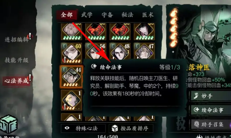Select the pink round creature card
The height and width of the screenshot is (138, 231).
pyautogui.click(x=71, y=31)
